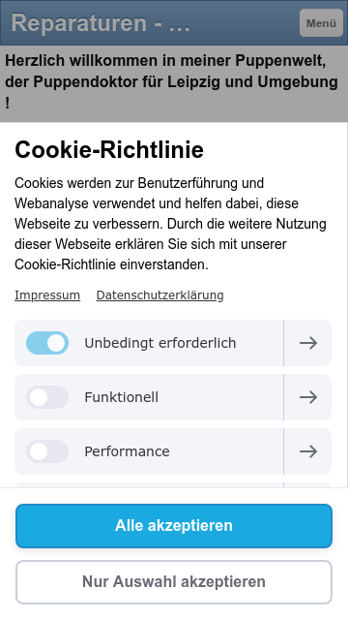
Task: Toggle the Unbedingt erforderlich switch
Action: click(x=47, y=343)
